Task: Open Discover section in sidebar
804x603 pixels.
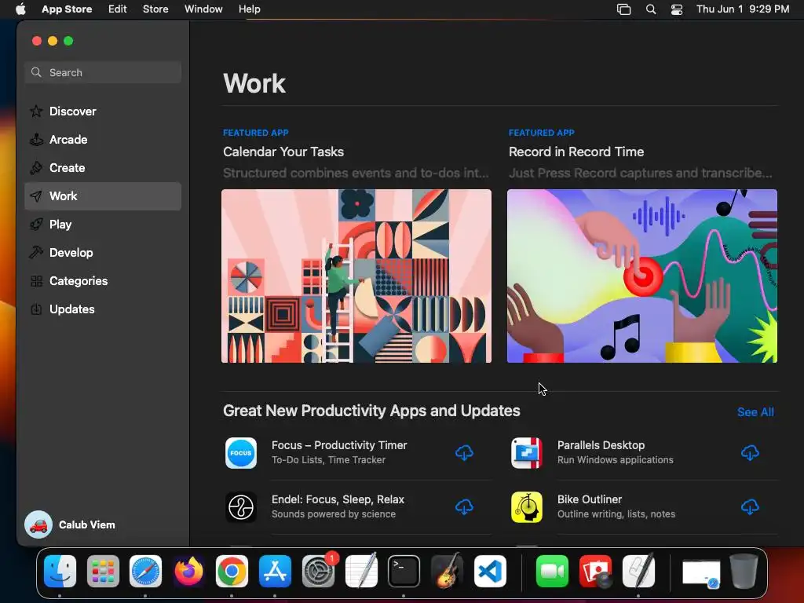Action: [x=103, y=111]
